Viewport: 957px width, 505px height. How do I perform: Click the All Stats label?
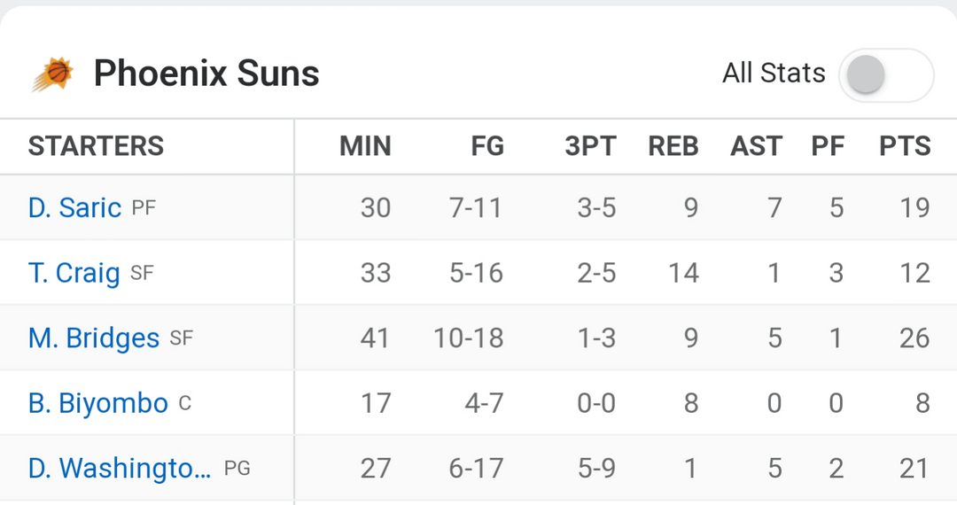pos(774,74)
